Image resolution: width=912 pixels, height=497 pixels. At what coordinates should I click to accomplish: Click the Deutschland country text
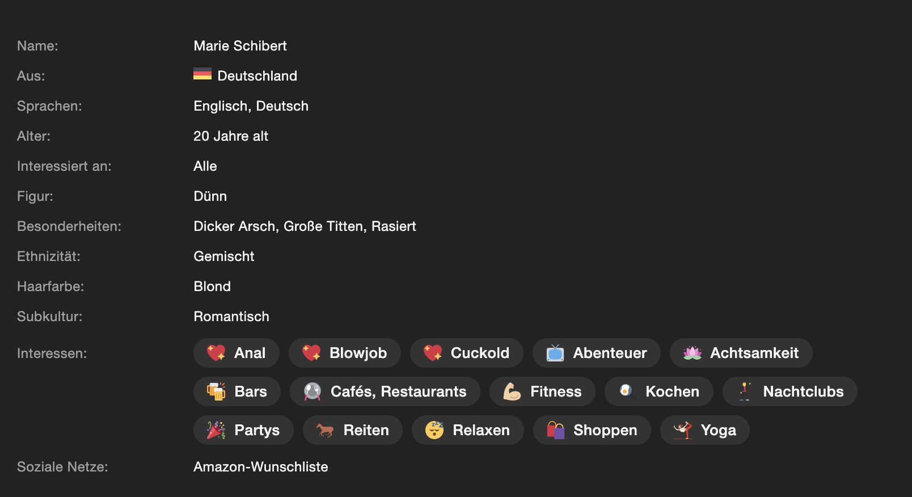click(257, 76)
